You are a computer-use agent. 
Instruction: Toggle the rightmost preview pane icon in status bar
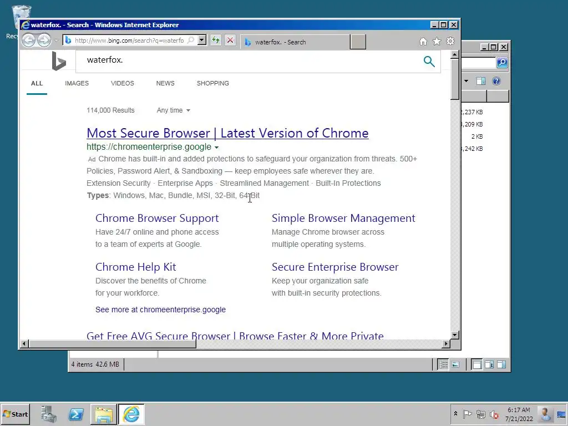coord(501,365)
